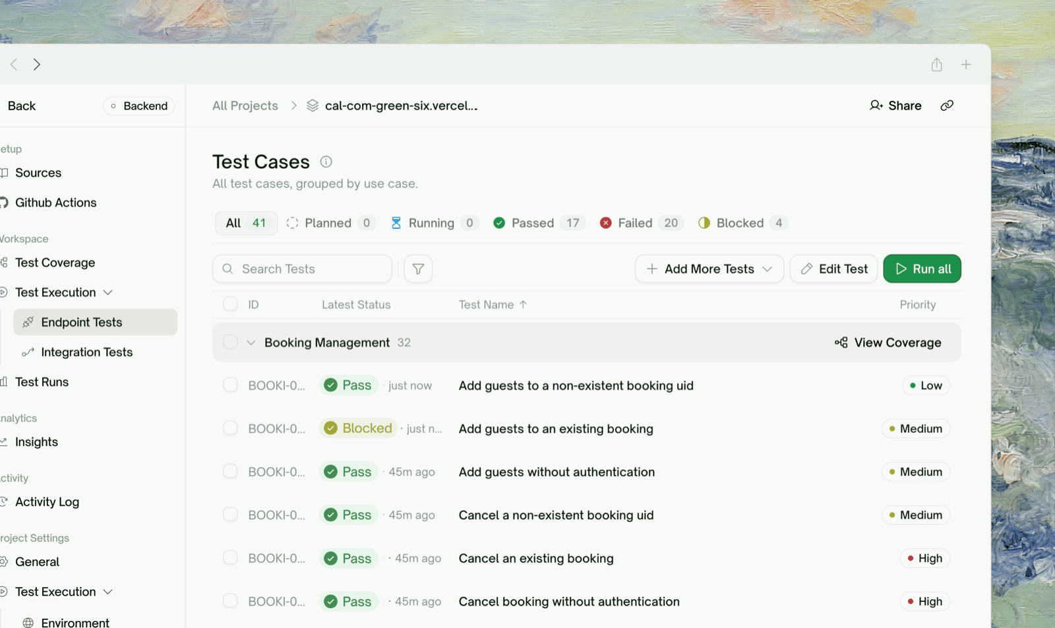
Task: Click the project layers icon in breadcrumb
Action: pyautogui.click(x=313, y=106)
